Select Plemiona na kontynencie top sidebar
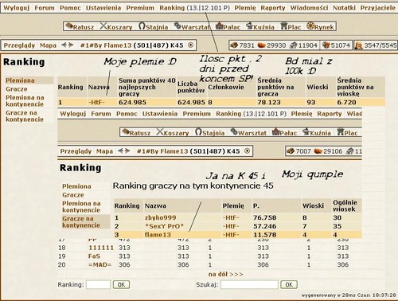The width and height of the screenshot is (398, 301). click(25, 101)
